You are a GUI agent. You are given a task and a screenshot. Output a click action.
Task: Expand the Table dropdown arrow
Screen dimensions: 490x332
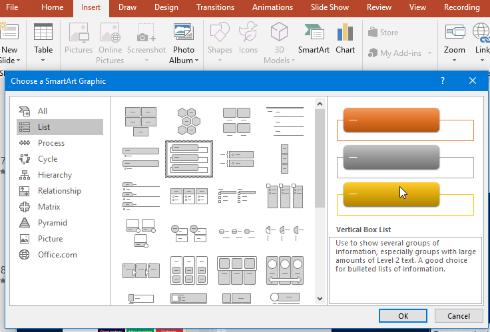click(43, 61)
